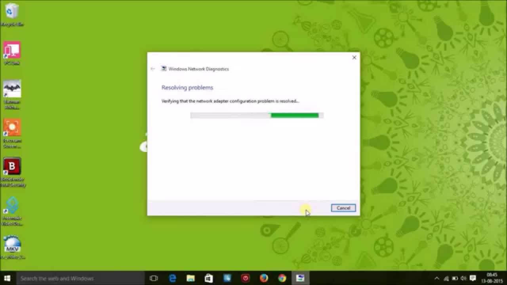Launch Microsoft Edge from the taskbar
The height and width of the screenshot is (285, 507).
click(x=172, y=278)
